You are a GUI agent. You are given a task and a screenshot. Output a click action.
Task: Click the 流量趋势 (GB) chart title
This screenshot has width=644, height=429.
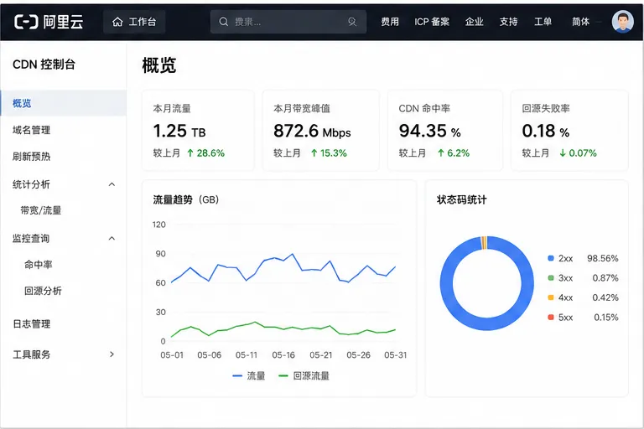pyautogui.click(x=185, y=200)
